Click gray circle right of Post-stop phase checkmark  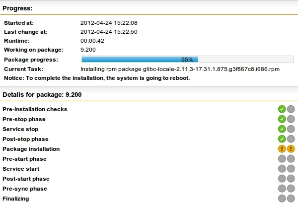[x=291, y=139]
